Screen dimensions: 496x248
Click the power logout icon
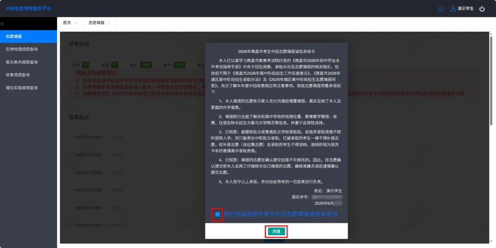coord(482,9)
